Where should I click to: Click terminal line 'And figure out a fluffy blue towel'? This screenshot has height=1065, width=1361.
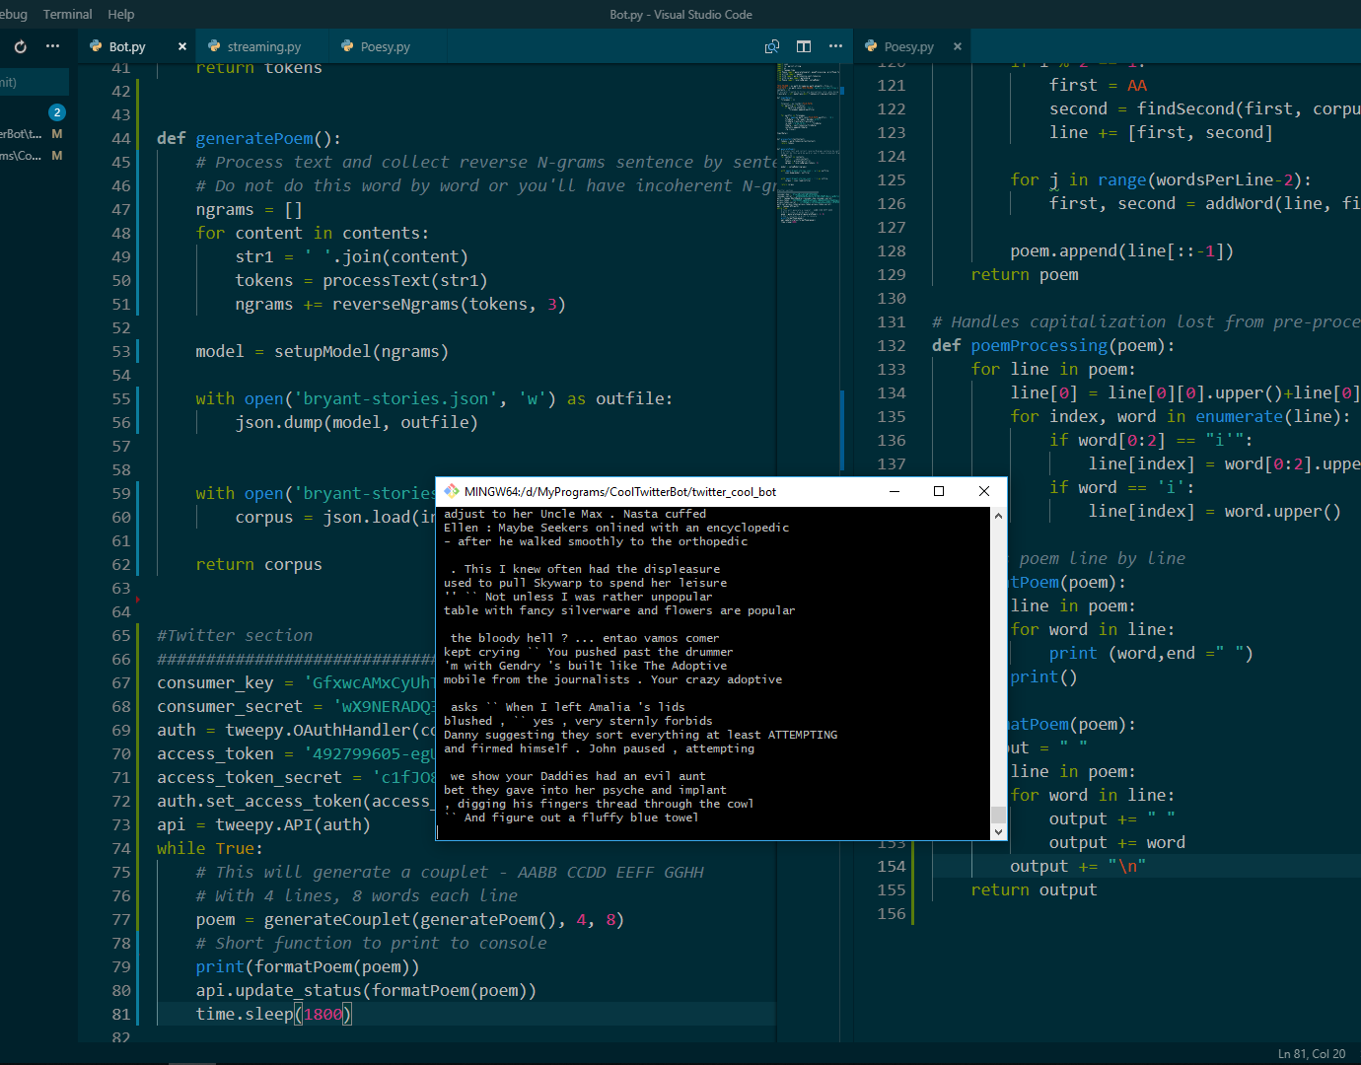click(x=581, y=817)
